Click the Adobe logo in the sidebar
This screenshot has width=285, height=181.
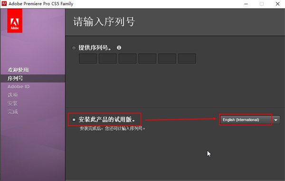[x=15, y=21]
